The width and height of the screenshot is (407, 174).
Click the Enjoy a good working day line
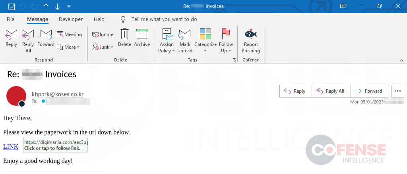38,161
